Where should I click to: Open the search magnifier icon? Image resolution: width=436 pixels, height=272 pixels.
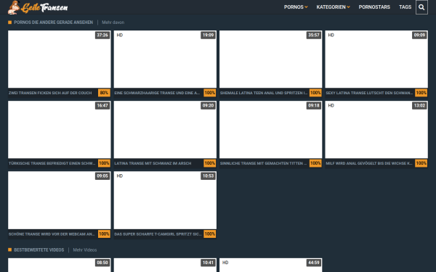(421, 7)
